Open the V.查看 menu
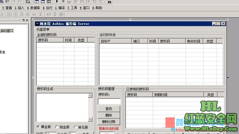This screenshot has height=134, width=239. coord(7,8)
